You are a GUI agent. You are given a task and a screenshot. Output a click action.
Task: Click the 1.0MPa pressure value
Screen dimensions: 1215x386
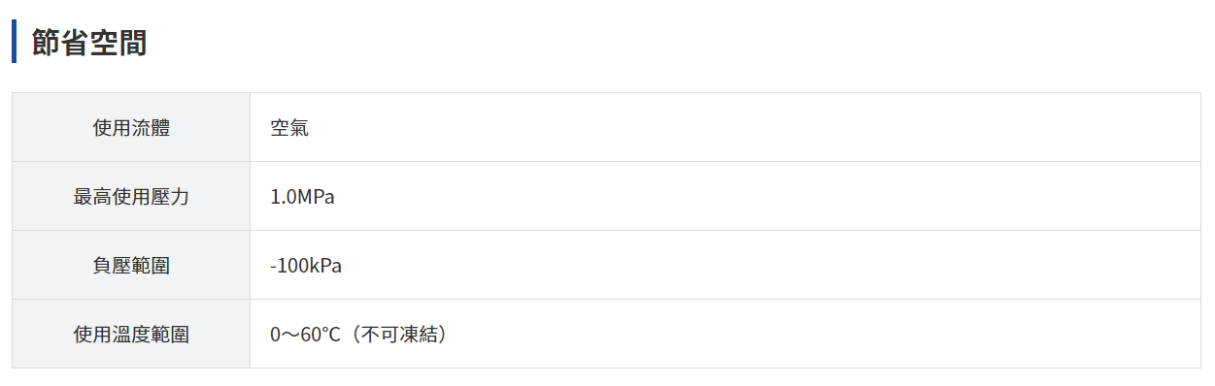302,197
